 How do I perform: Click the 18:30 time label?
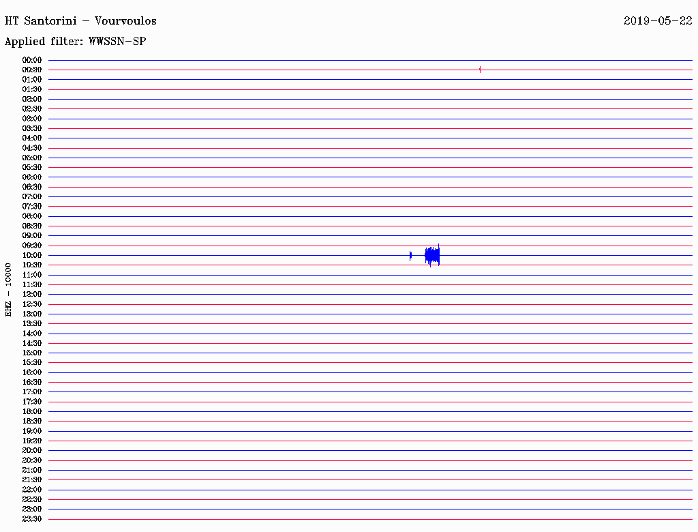(32, 421)
